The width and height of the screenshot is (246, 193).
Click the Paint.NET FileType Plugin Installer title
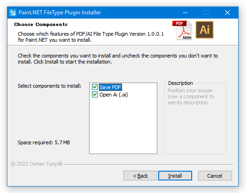pyautogui.click(x=60, y=13)
